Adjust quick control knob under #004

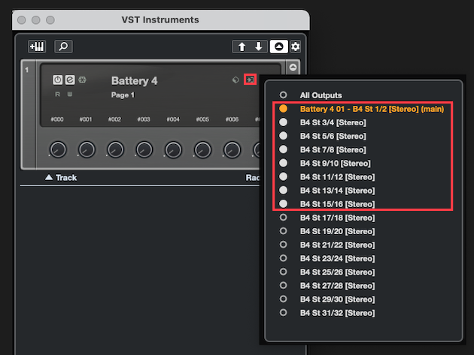point(173,149)
